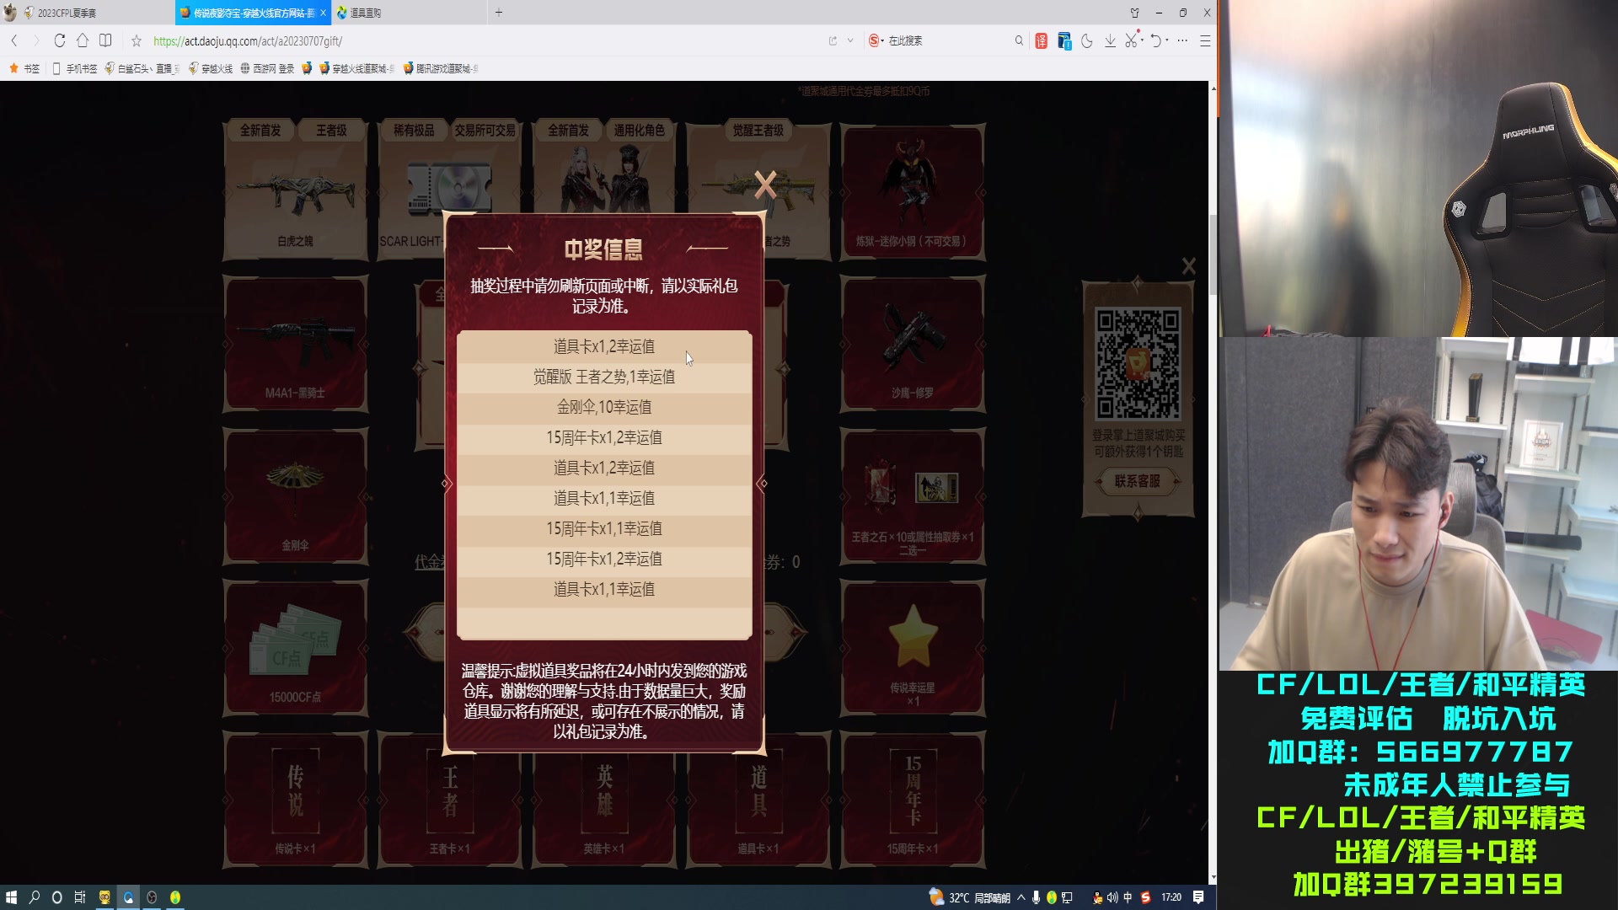Activate the screenshot scissors tool

1130,40
